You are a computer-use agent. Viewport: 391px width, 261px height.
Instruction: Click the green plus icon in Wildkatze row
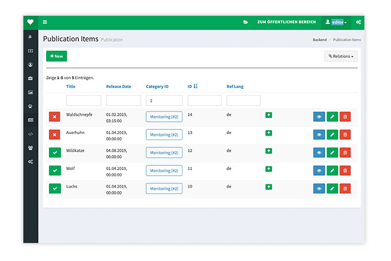pos(269,151)
